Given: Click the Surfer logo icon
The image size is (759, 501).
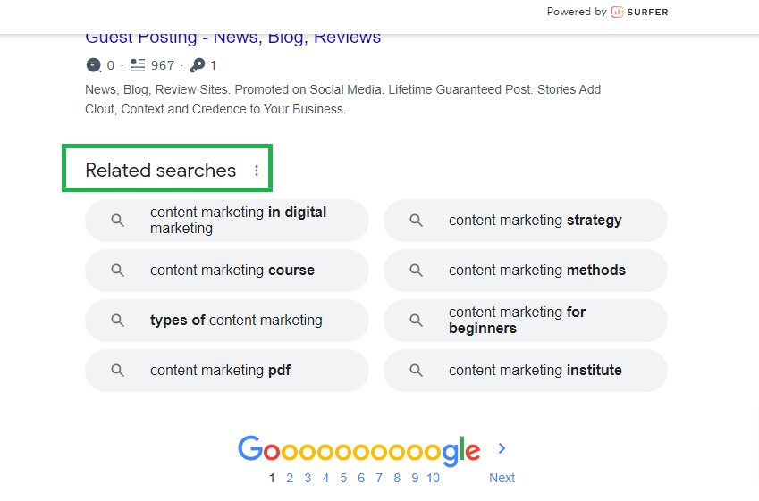Looking at the screenshot, I should coord(617,12).
